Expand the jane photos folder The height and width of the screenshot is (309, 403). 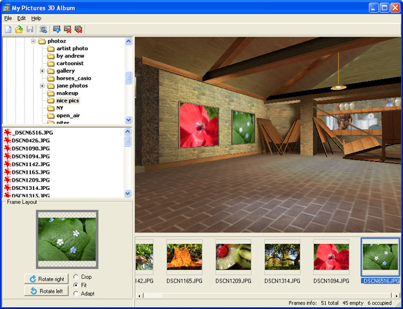[x=43, y=86]
